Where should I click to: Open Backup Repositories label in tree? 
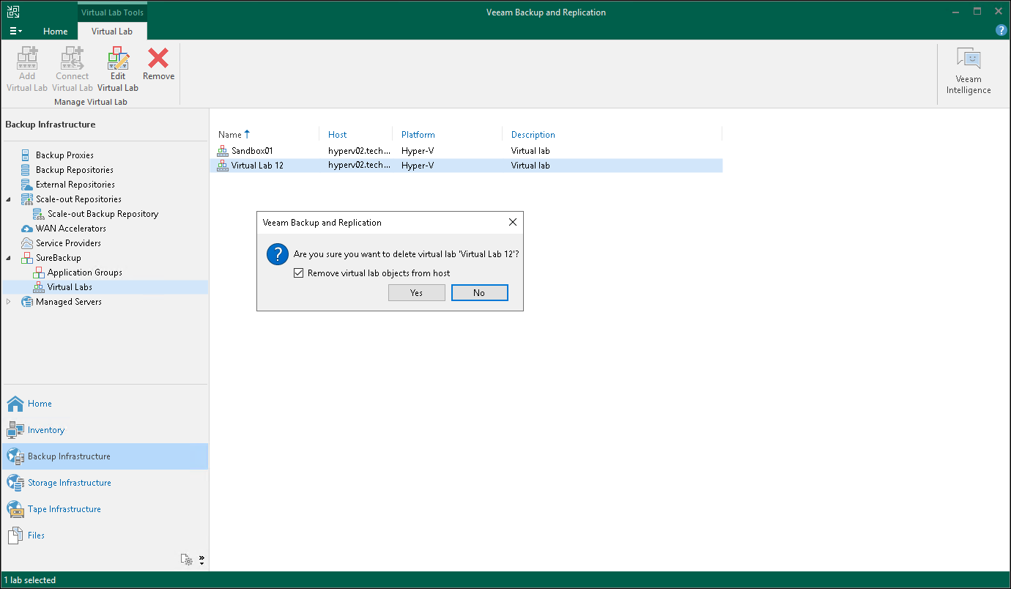[x=75, y=170]
